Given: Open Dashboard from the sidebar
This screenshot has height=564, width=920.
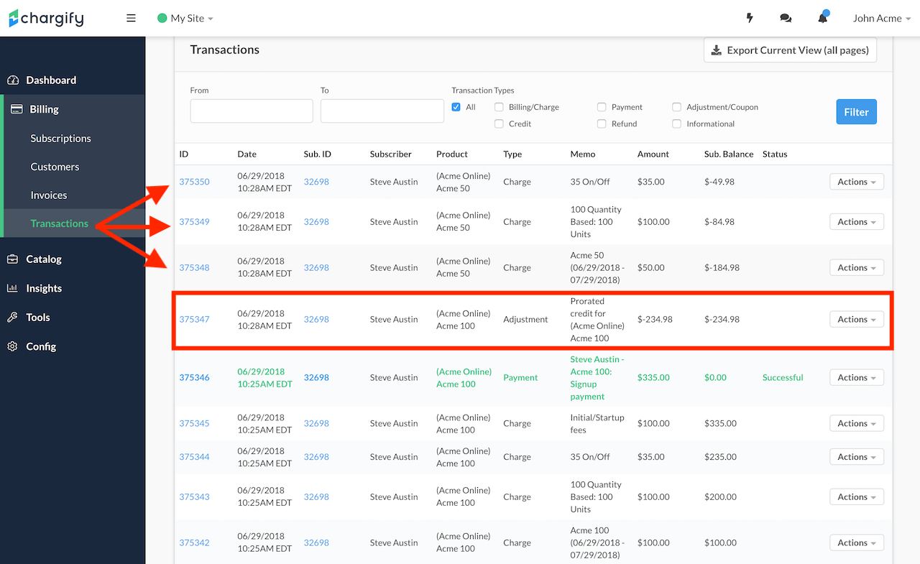Looking at the screenshot, I should (50, 80).
